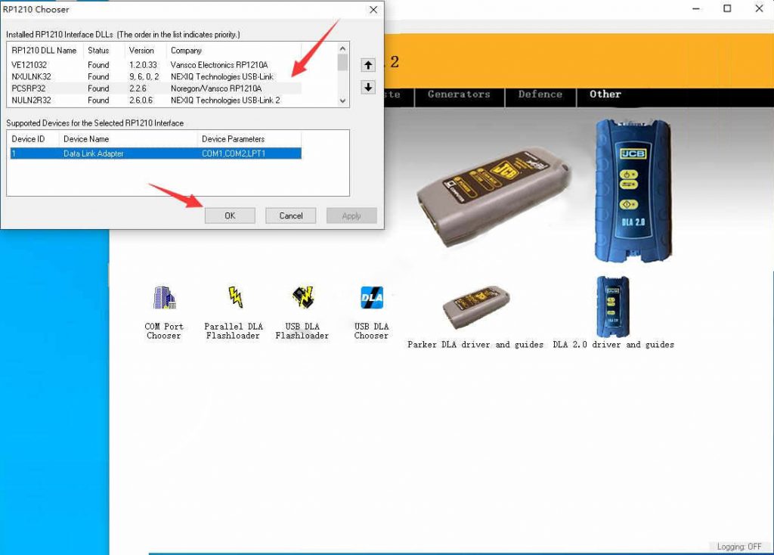
Task: Open Parker DLA driver and guides thumbnail
Action: pos(476,306)
